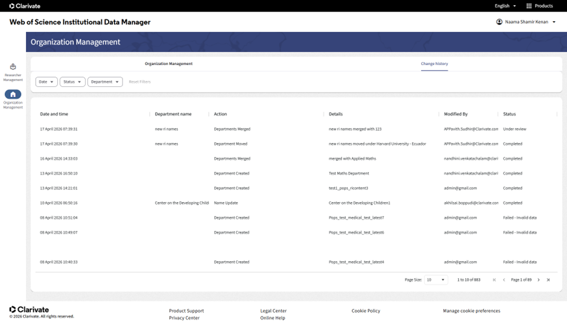Switch to the Change history tab
Viewport: 567px width, 328px height.
(434, 64)
